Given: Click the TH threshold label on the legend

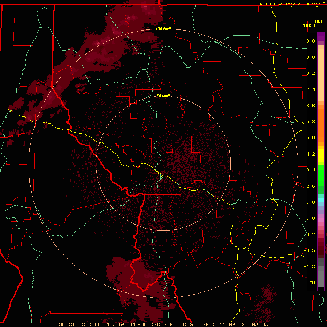Looking at the screenshot, I should (x=312, y=283).
